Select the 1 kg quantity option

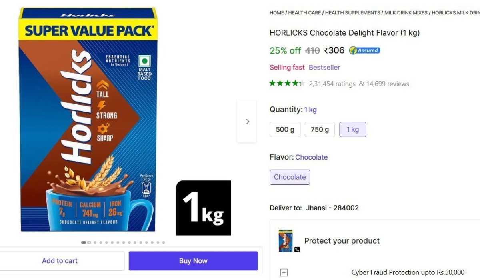coord(352,130)
